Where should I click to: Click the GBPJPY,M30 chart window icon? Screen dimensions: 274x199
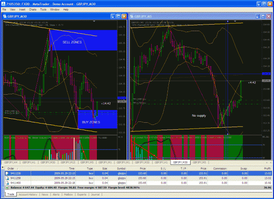click(x=5, y=16)
